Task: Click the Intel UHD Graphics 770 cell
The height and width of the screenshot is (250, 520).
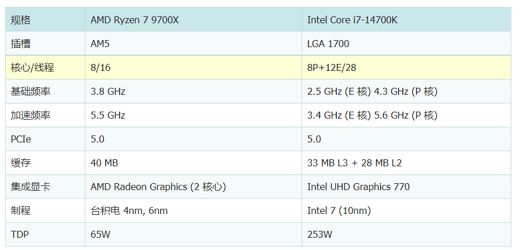Action: tap(358, 187)
